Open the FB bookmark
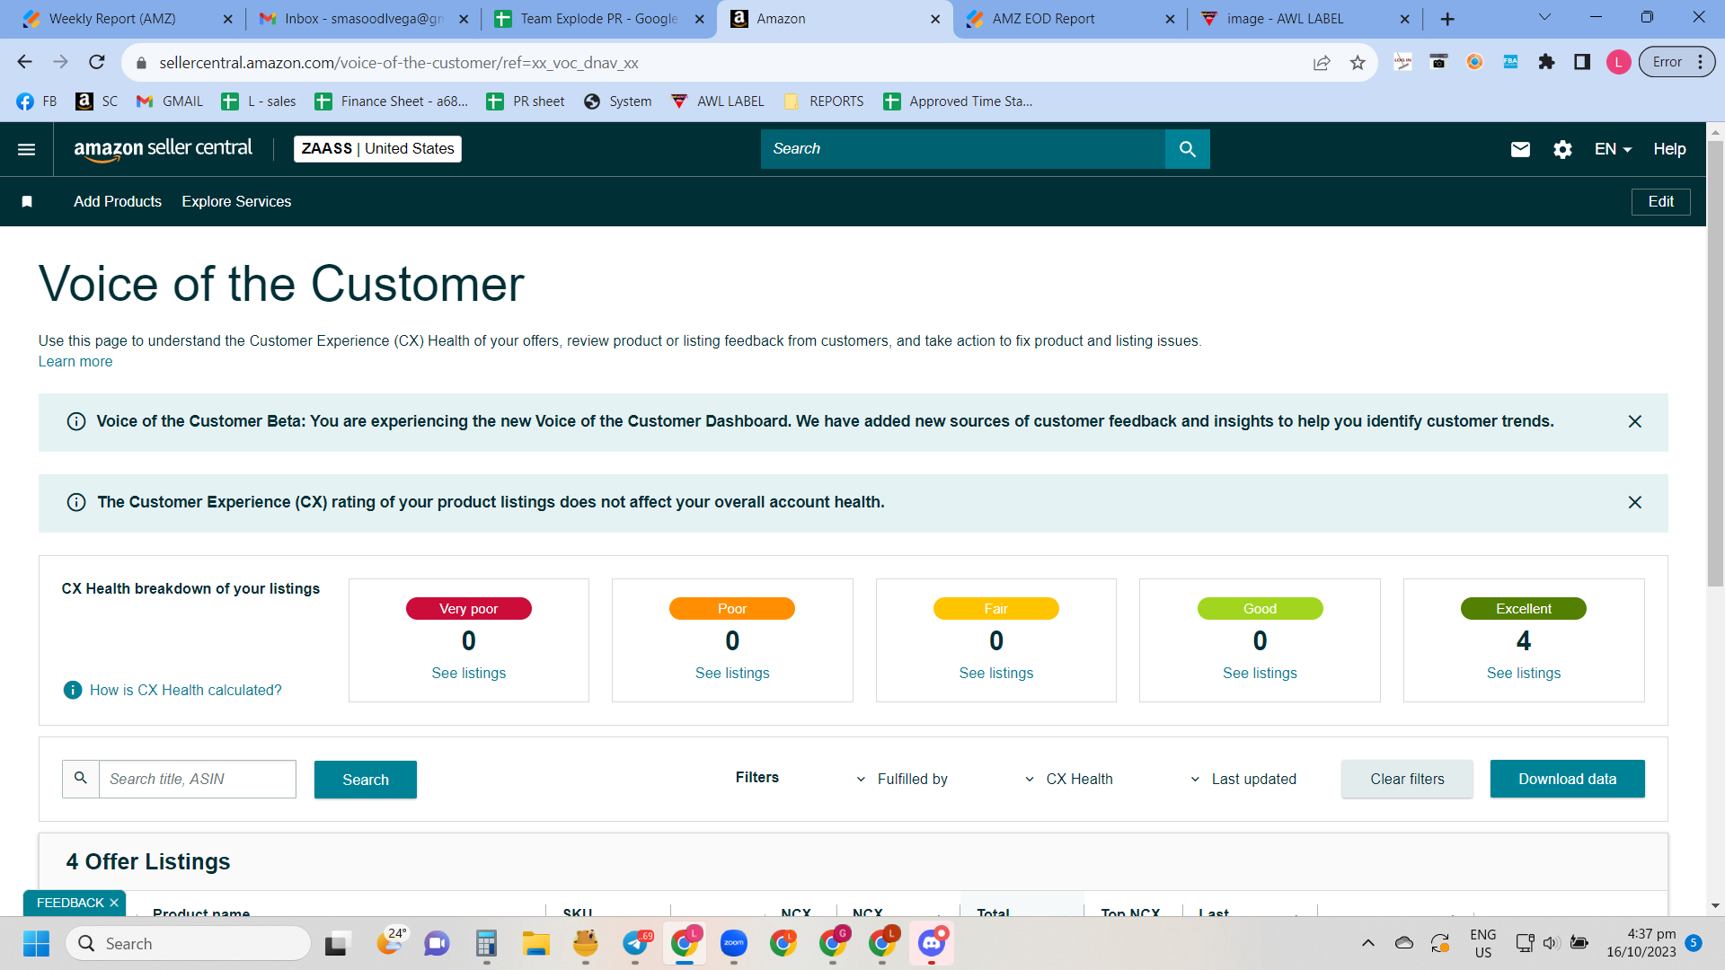The width and height of the screenshot is (1725, 970). tap(37, 101)
